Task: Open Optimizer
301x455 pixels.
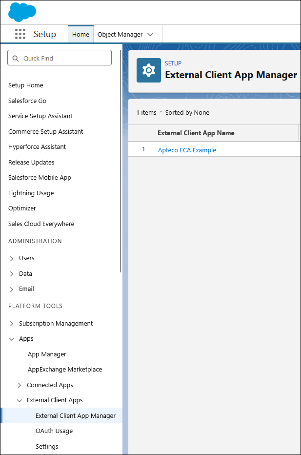Action: coord(22,208)
